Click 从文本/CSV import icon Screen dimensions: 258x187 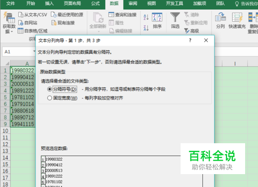[21, 15]
